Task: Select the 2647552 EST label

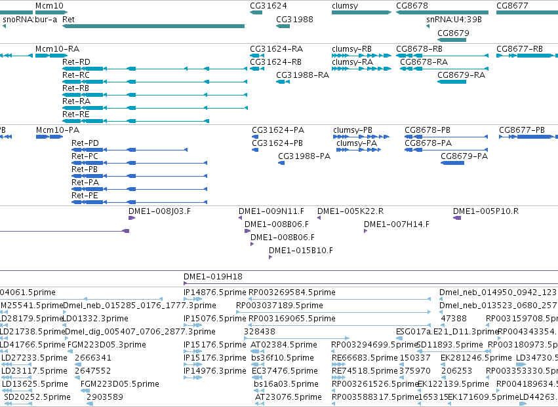Action: click(x=93, y=371)
